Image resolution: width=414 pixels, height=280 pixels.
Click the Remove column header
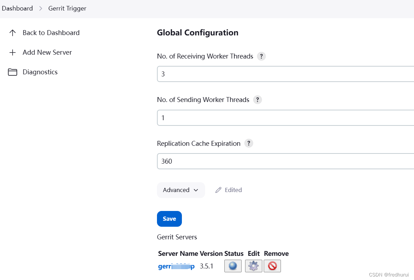coord(276,254)
